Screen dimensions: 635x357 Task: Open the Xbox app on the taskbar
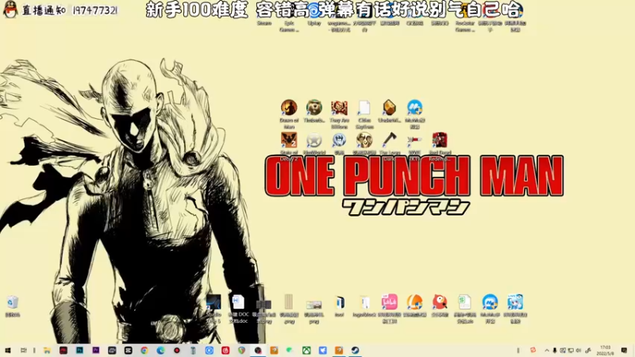(306, 351)
